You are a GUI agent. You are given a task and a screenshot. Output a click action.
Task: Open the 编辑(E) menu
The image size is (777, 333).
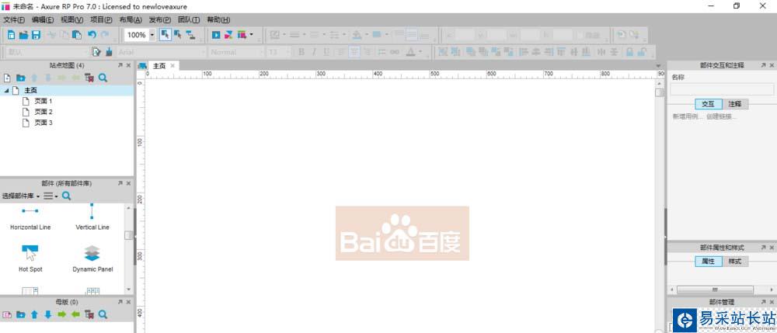(x=43, y=19)
